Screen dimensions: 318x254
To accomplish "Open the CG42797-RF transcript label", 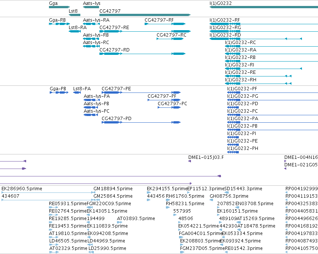I will click(x=159, y=20).
